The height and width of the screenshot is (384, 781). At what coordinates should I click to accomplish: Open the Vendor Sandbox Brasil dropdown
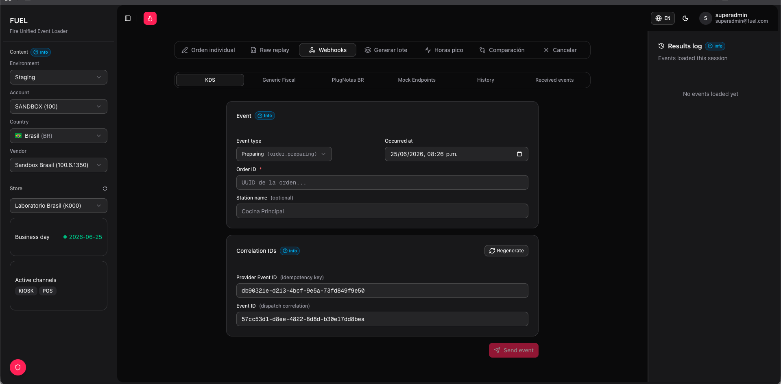point(59,165)
